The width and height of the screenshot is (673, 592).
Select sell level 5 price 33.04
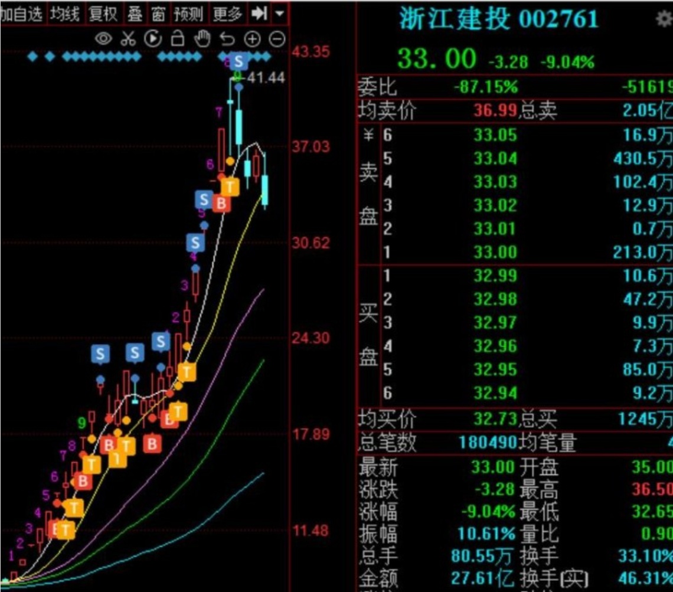(495, 159)
